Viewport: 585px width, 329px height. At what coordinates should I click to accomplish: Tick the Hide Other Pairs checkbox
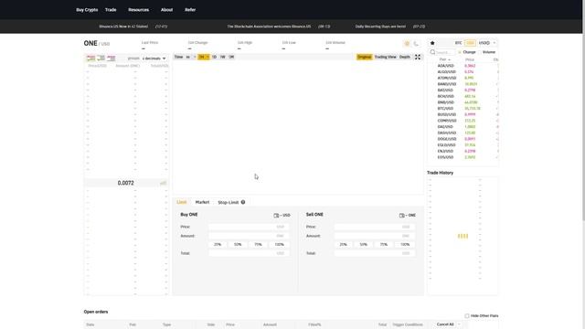click(467, 316)
